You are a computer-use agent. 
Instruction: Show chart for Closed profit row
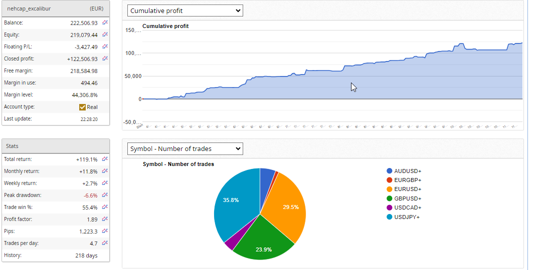click(105, 58)
